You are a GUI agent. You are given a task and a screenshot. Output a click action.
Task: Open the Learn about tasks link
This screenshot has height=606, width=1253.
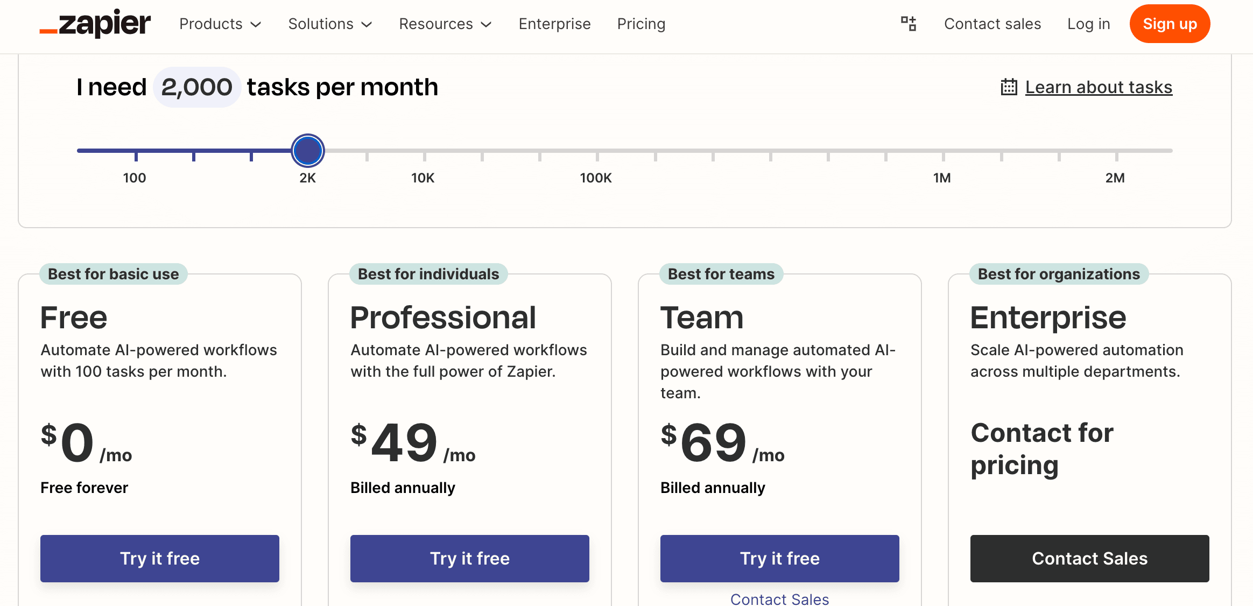click(x=1099, y=87)
